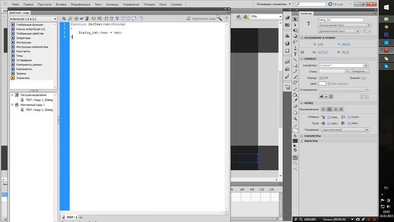Select the Rectangle tool
The image size is (394, 222).
(x=295, y=65)
